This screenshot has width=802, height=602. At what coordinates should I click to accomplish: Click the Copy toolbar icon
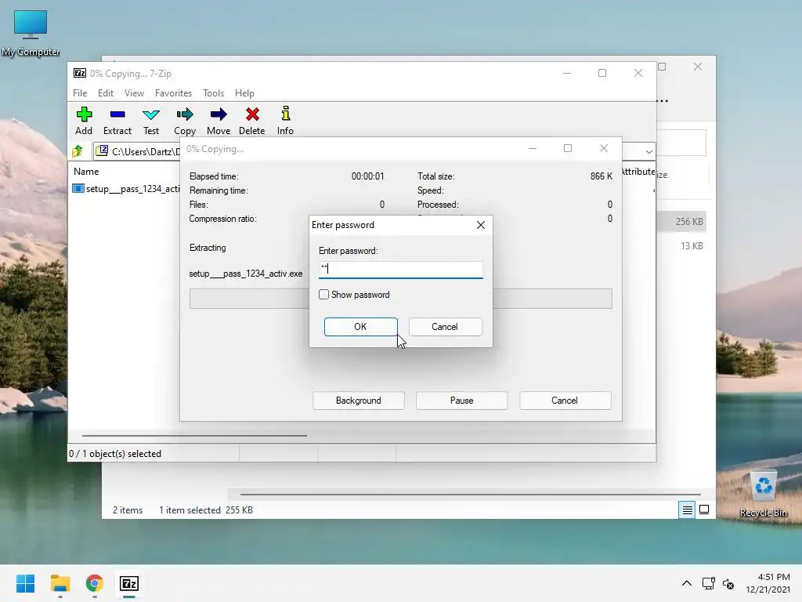(x=185, y=121)
